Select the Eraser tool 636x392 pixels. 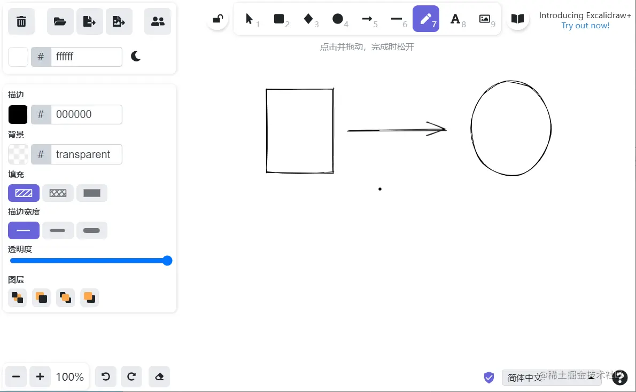coord(159,377)
